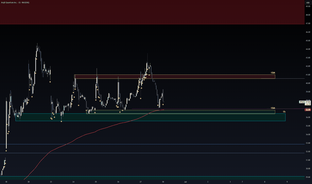Click the 31.00 price axis label

(308, 160)
